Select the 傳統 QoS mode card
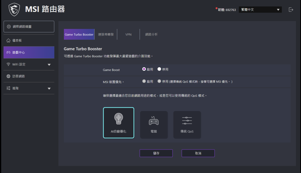Screen dimensions: 301x173 187,124
